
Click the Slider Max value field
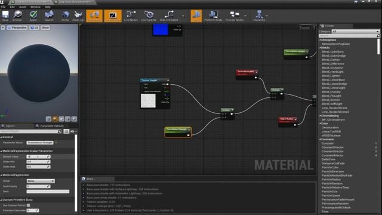[38, 167]
